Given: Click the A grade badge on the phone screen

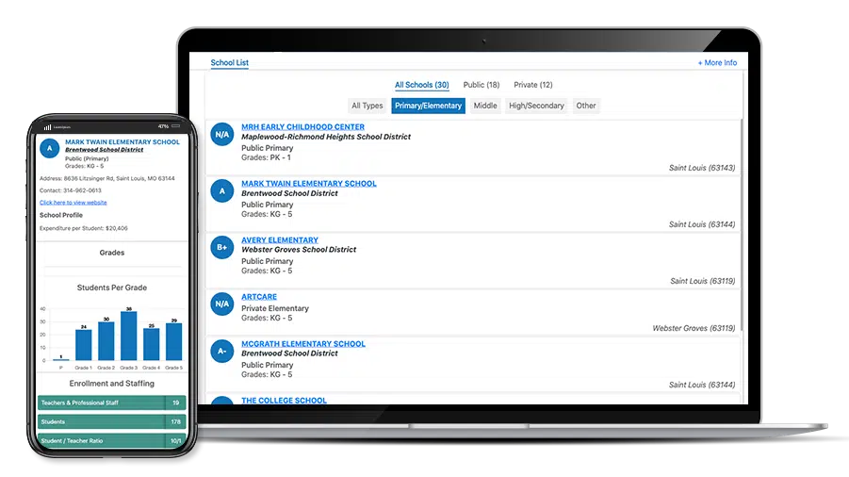Looking at the screenshot, I should (49, 148).
